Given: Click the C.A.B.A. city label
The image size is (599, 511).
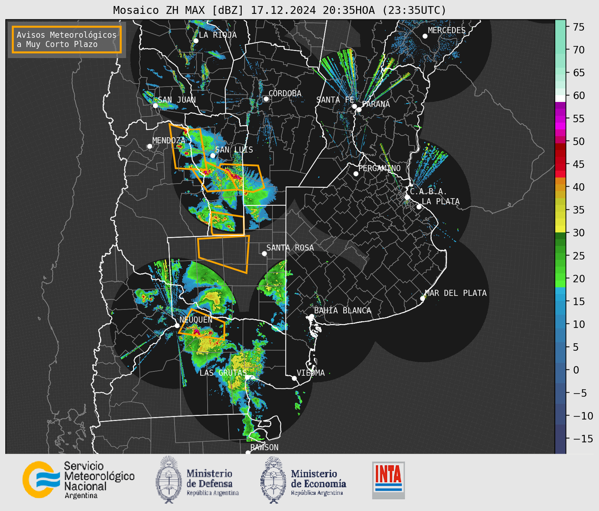Looking at the screenshot, I should click(x=429, y=192).
